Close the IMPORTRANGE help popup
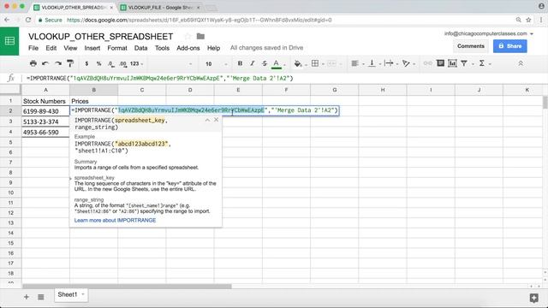Screen dimensions: 548x308 pos(217,120)
